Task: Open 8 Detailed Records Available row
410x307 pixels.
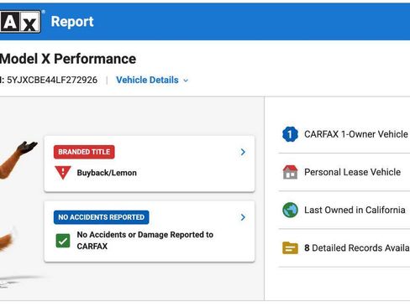Action: 344,247
